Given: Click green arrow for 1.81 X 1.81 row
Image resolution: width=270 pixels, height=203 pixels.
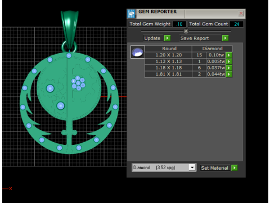Looking at the screenshot, I should pyautogui.click(x=229, y=74).
